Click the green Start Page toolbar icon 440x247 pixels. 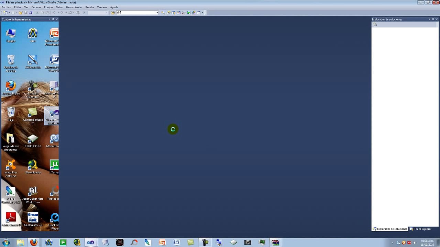click(x=189, y=12)
